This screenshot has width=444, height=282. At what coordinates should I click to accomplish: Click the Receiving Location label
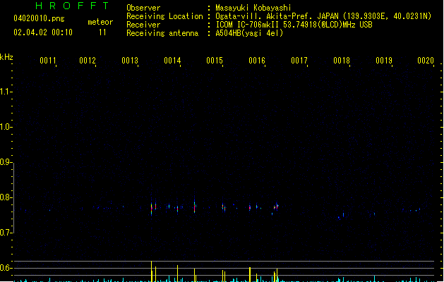[164, 16]
